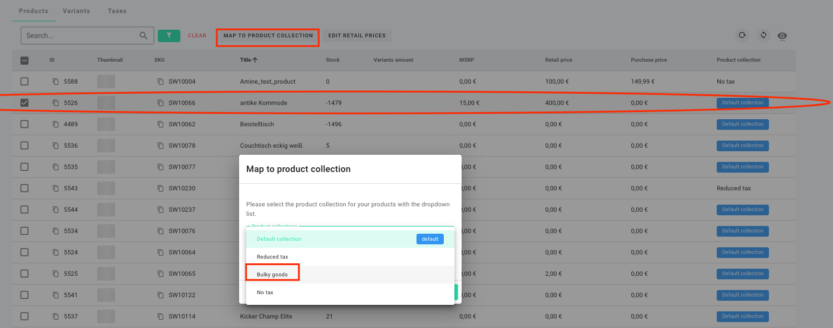The image size is (833, 328).
Task: Copy ID 5544 with copy icon
Action: point(56,209)
